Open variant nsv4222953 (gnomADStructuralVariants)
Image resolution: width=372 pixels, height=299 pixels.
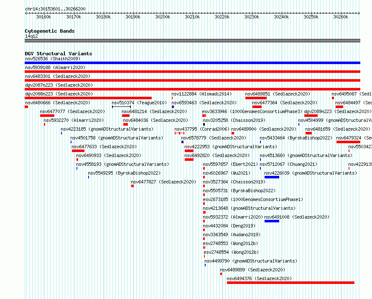pos(231,147)
